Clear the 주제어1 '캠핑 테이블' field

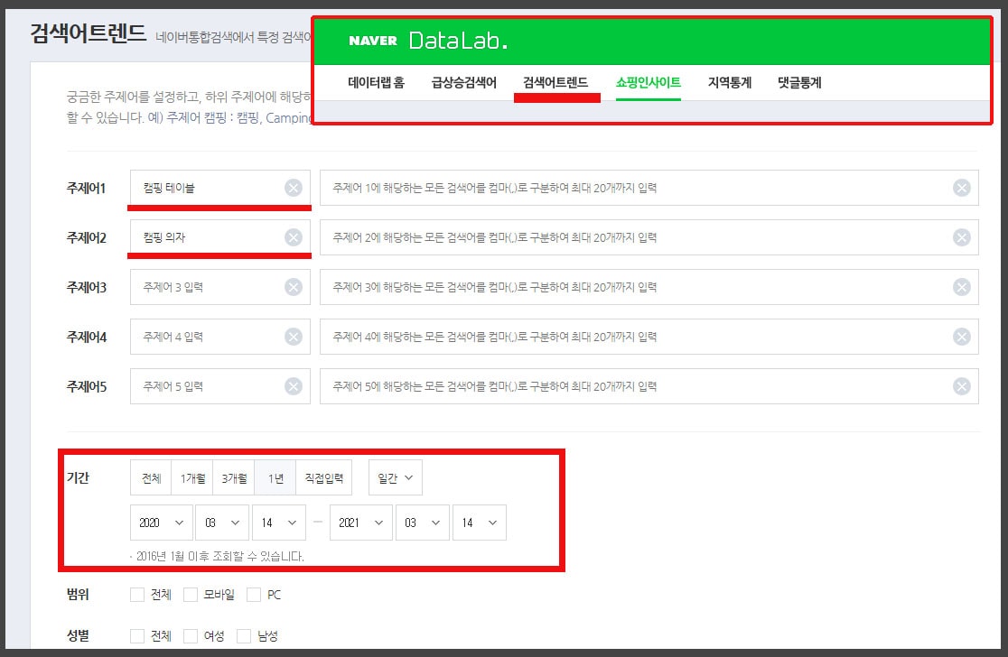[x=294, y=188]
